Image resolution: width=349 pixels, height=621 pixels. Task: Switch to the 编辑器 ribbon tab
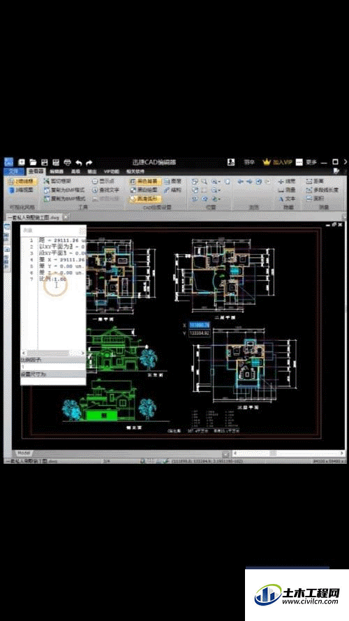click(x=57, y=171)
